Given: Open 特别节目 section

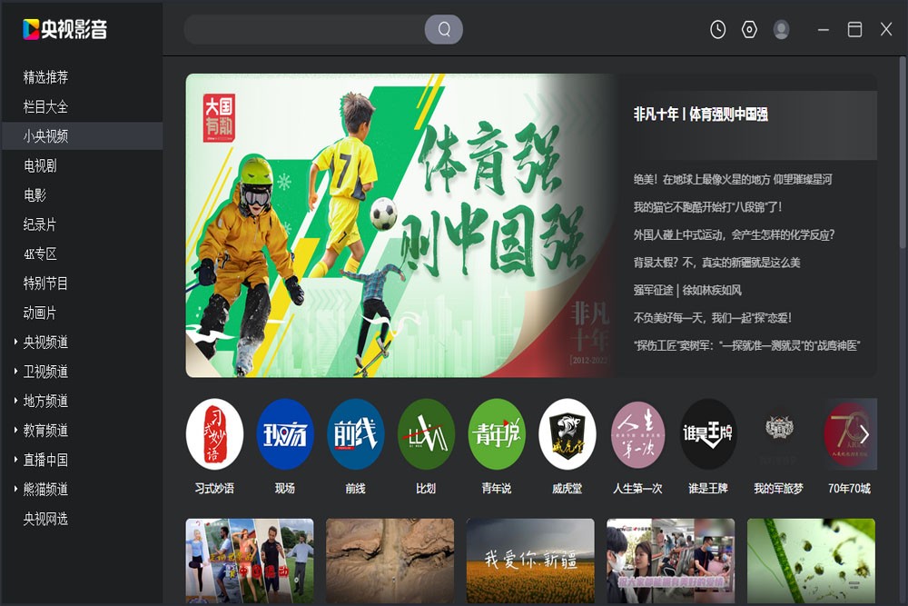Looking at the screenshot, I should click(x=45, y=283).
